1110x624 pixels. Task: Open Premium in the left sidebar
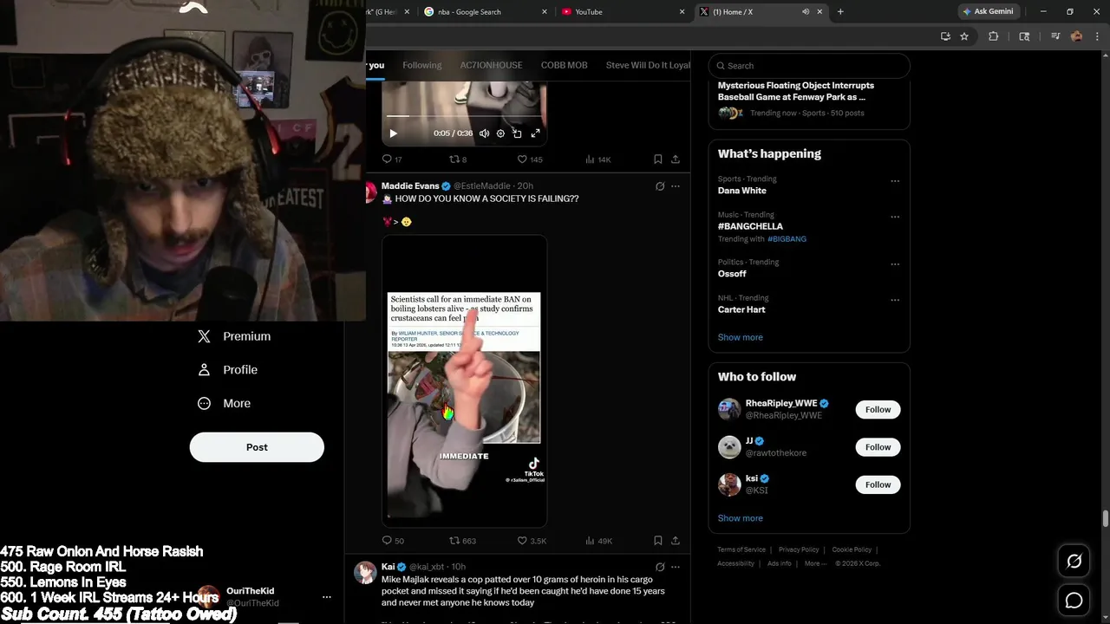point(234,336)
